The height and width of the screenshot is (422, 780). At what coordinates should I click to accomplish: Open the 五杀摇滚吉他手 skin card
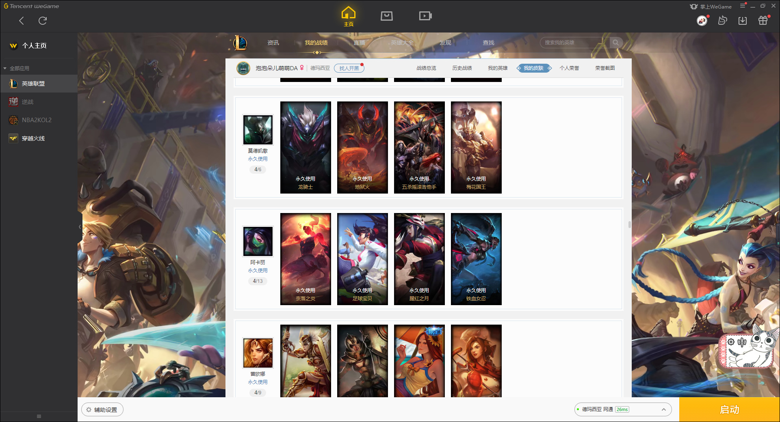[419, 147]
